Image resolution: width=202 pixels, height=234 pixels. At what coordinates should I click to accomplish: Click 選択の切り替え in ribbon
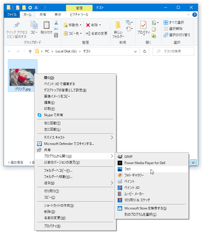[177, 35]
